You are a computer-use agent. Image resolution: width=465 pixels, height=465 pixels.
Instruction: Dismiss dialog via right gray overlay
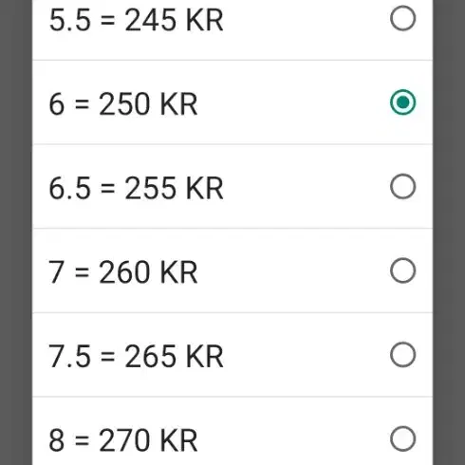pyautogui.click(x=449, y=232)
